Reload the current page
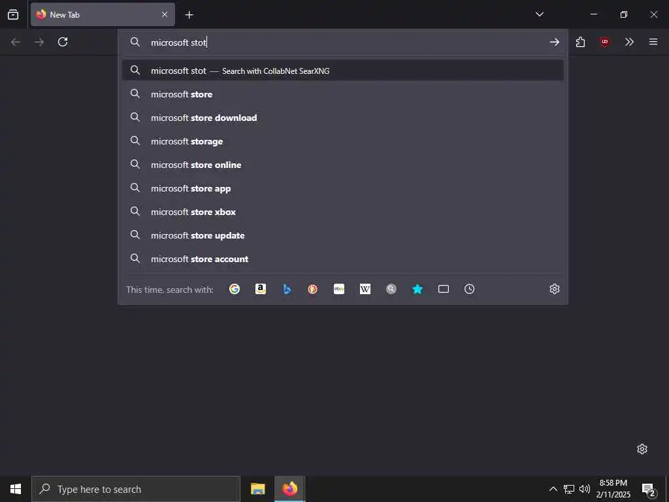Screen dimensions: 669x502 [63, 42]
